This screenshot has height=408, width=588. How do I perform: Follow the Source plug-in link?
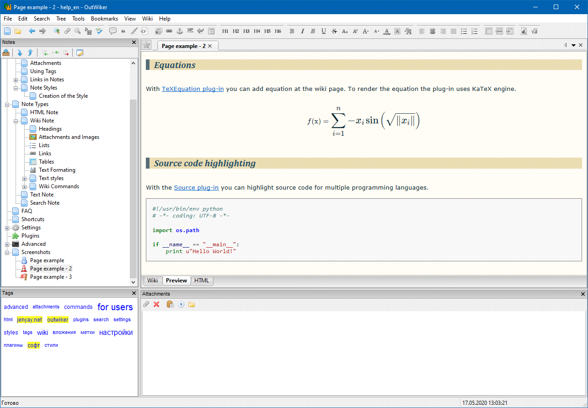coord(196,187)
